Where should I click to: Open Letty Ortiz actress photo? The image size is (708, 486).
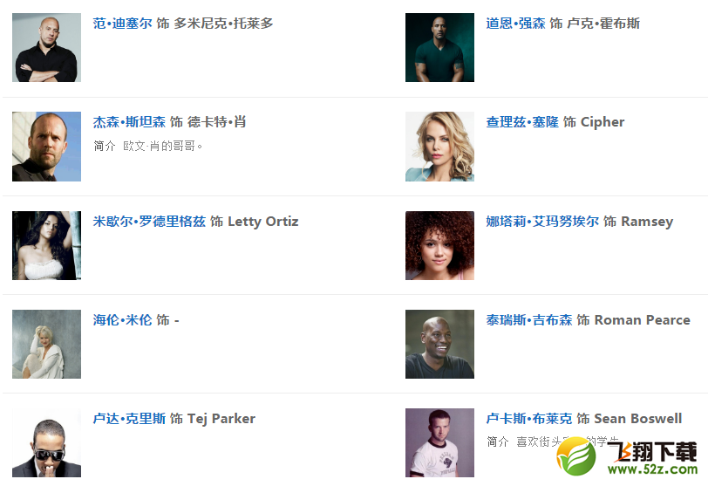click(46, 245)
